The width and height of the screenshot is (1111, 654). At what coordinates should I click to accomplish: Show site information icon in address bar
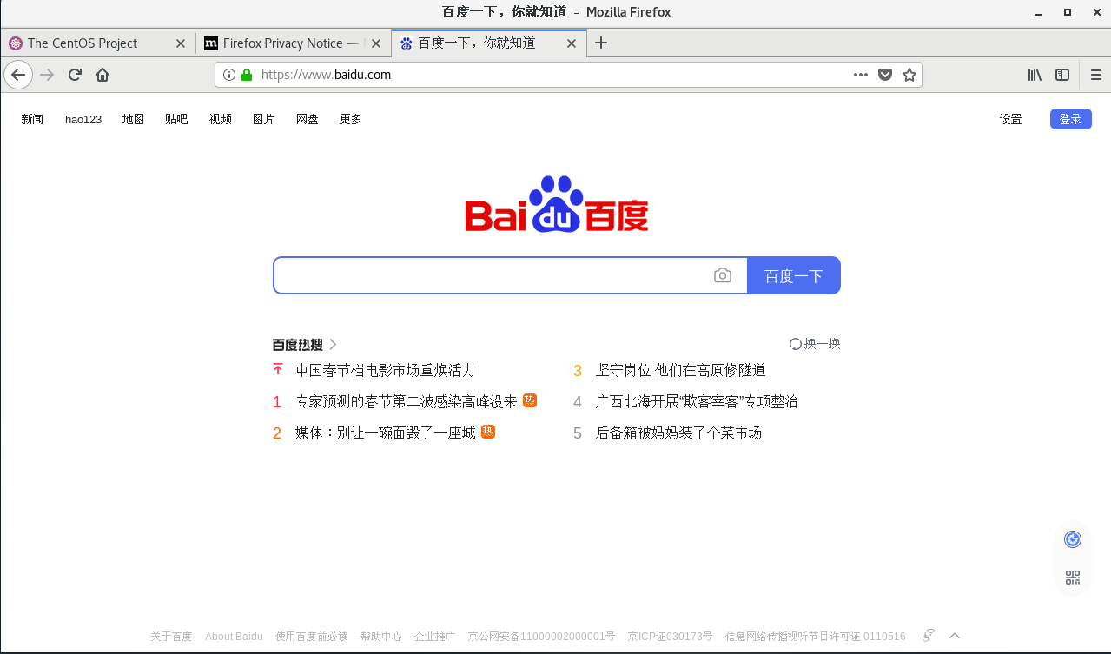(x=229, y=75)
